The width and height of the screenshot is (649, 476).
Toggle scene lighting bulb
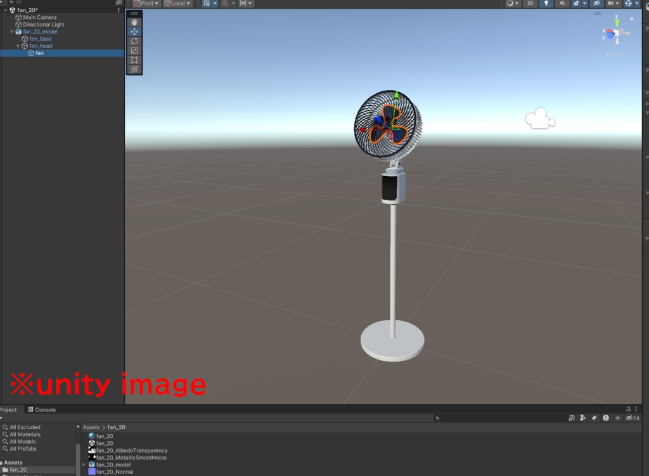(546, 3)
